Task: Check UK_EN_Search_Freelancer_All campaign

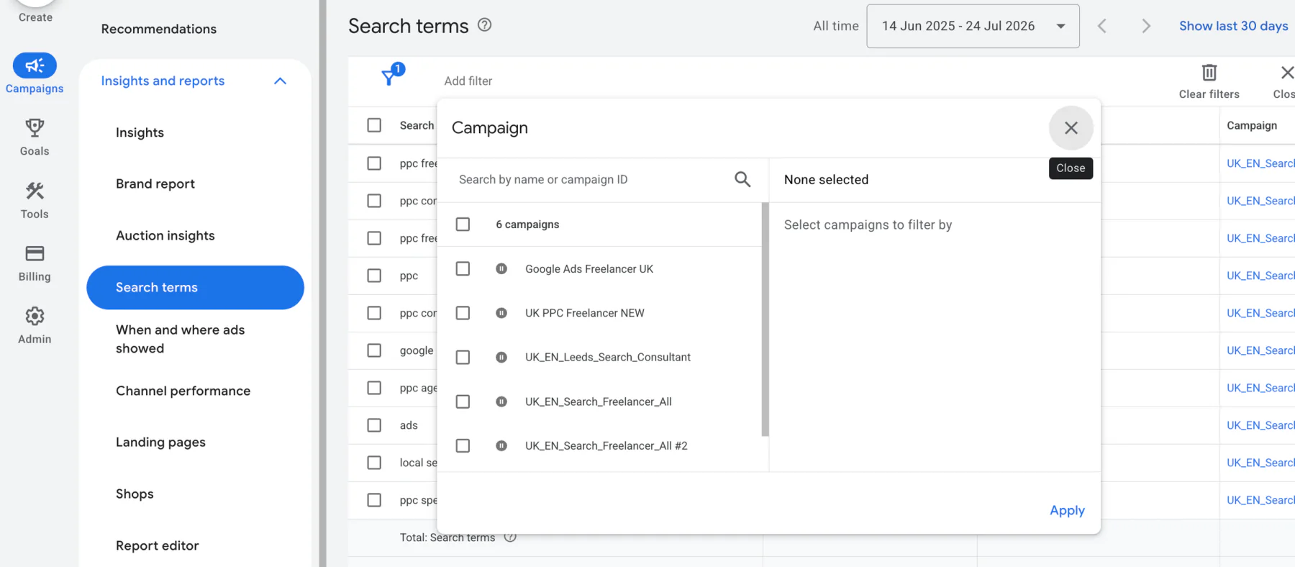Action: pos(463,402)
